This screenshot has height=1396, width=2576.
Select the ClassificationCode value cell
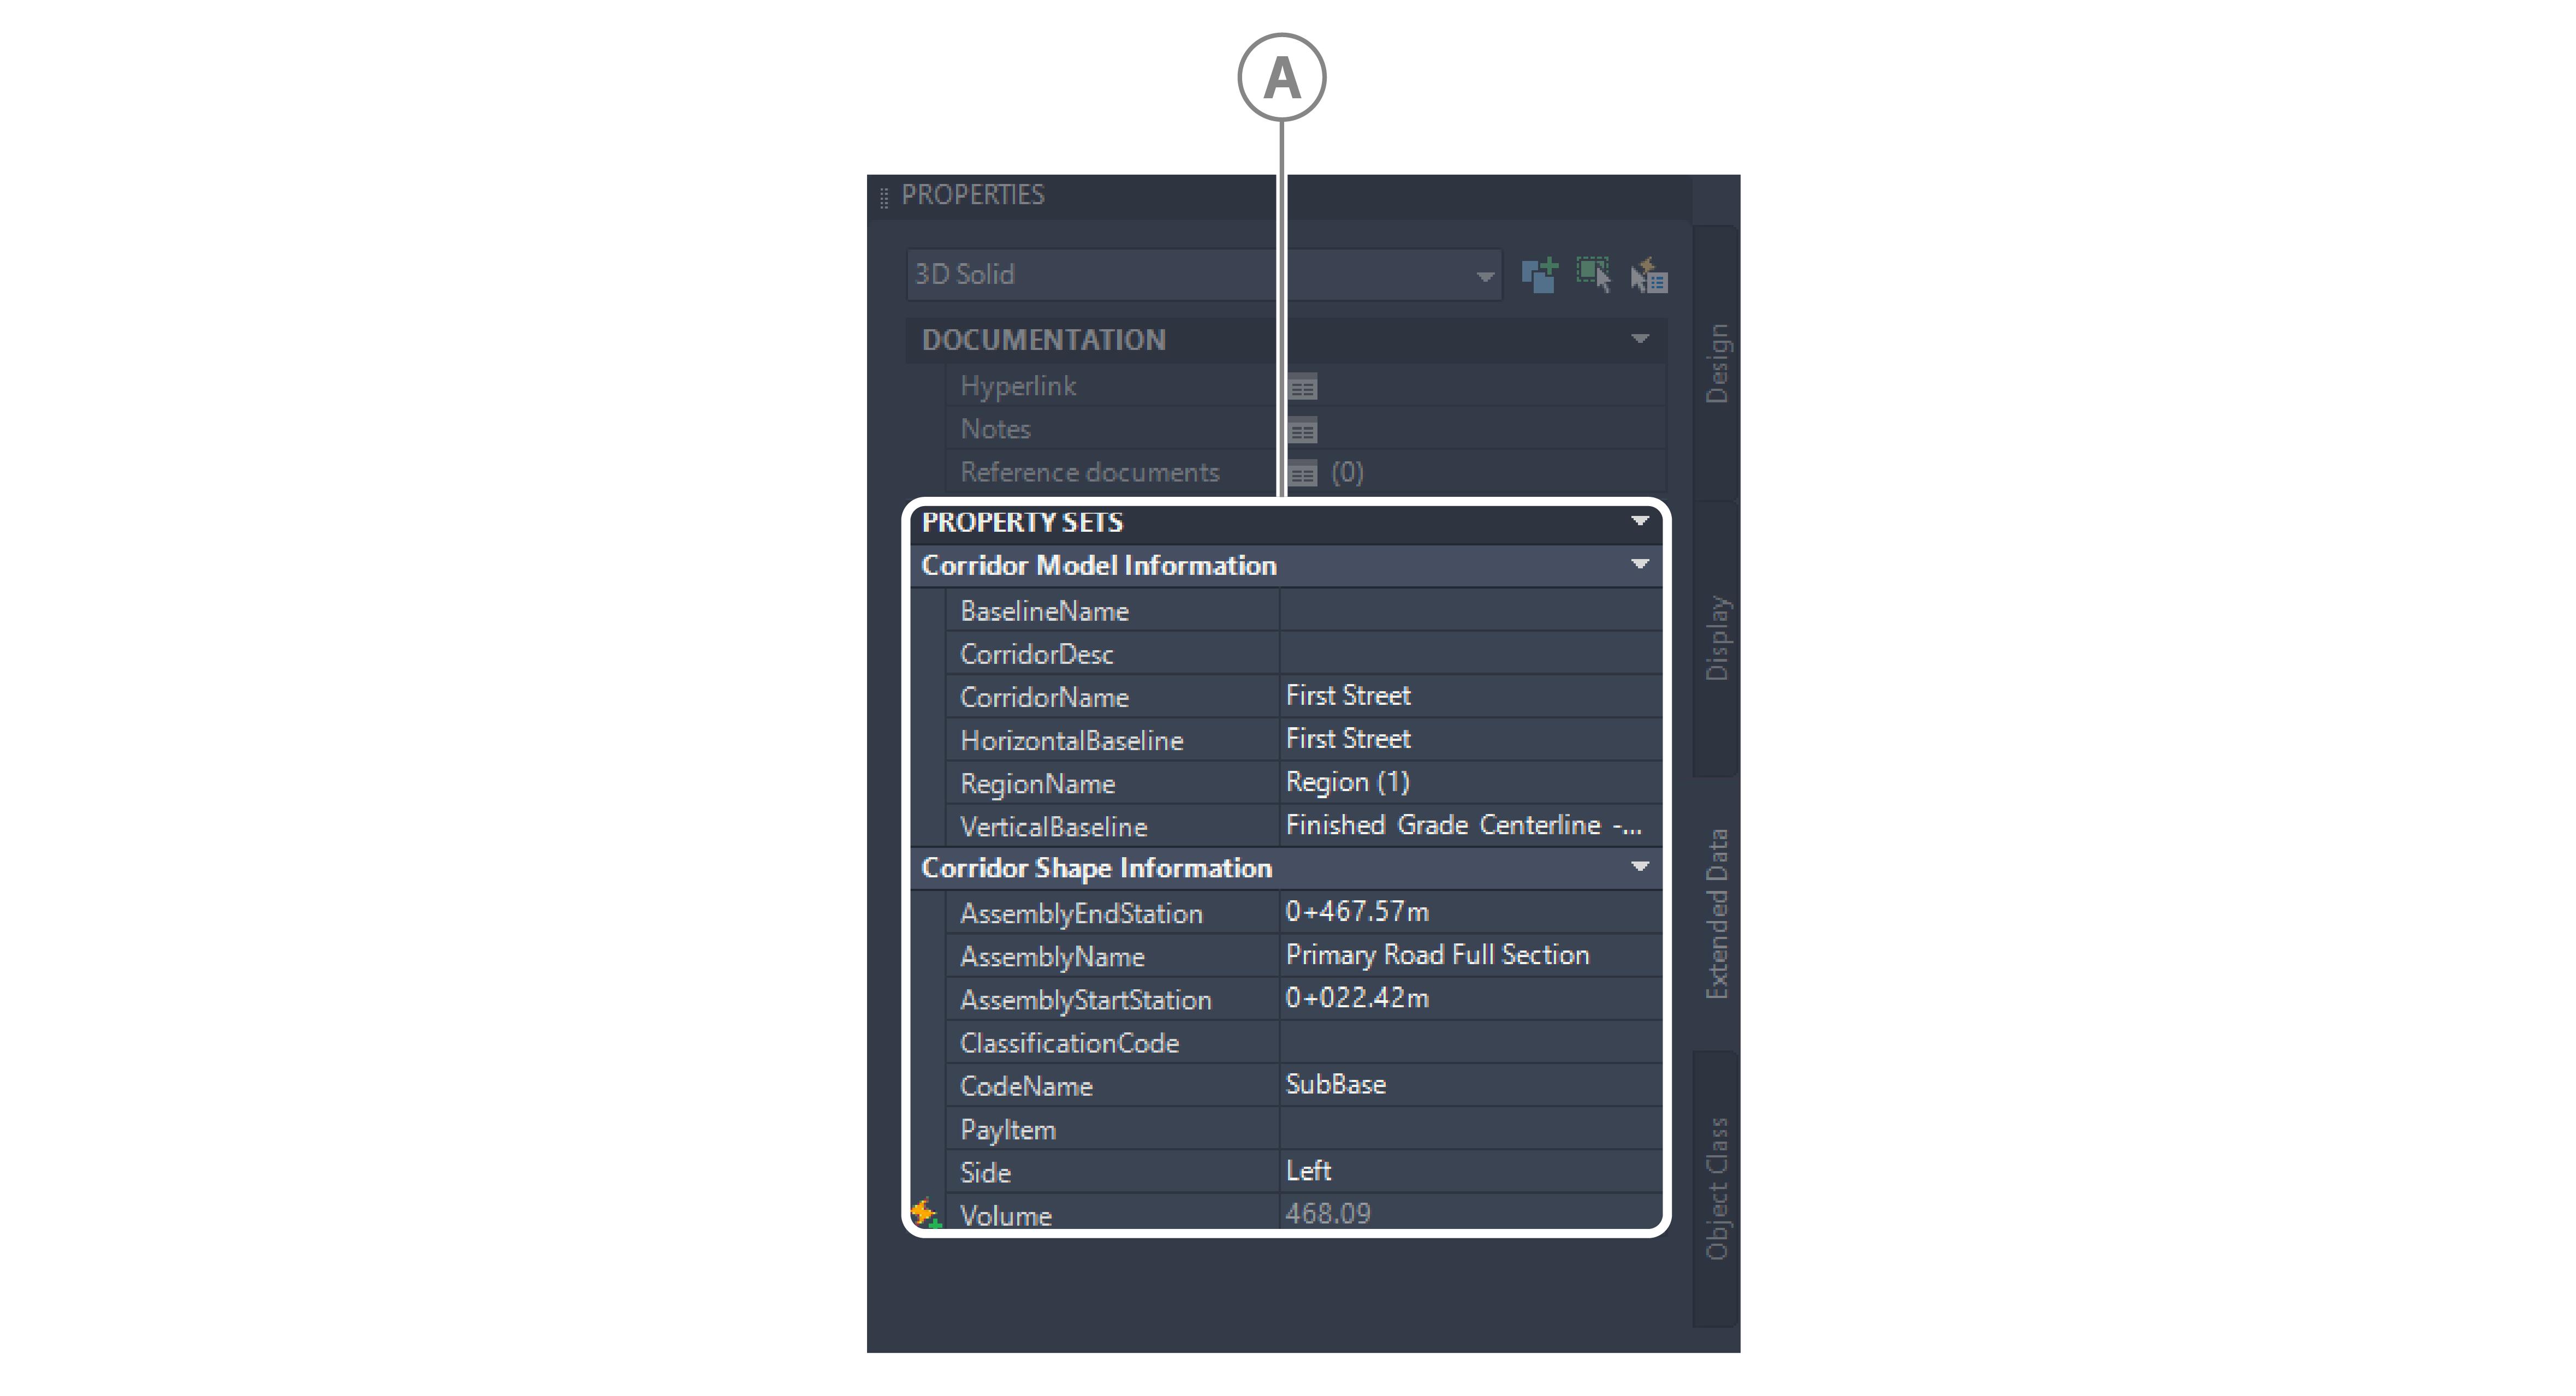1470,1043
